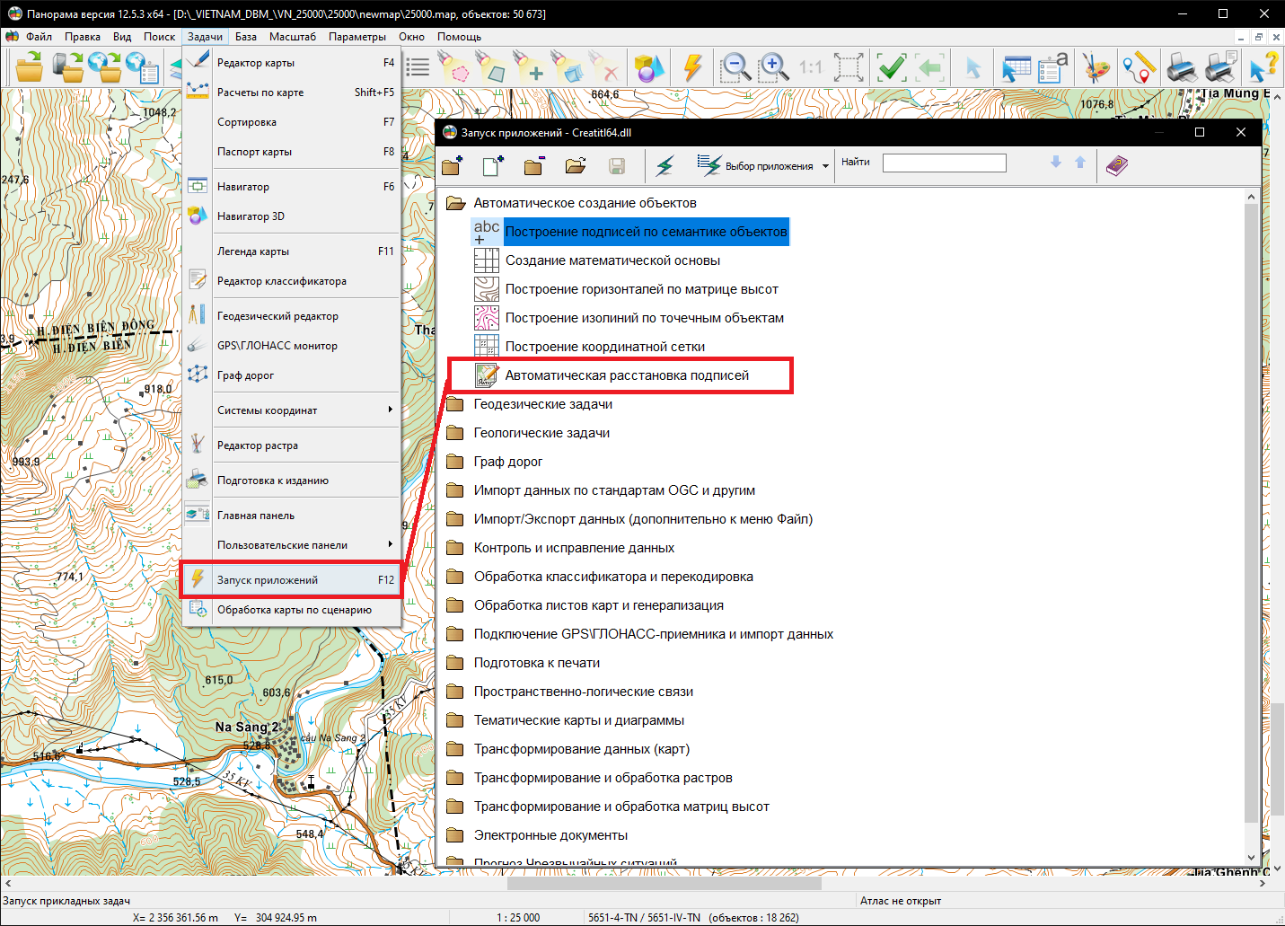The width and height of the screenshot is (1285, 926).
Task: Choose Запуск приложений from the Задачи menu
Action: 268,580
